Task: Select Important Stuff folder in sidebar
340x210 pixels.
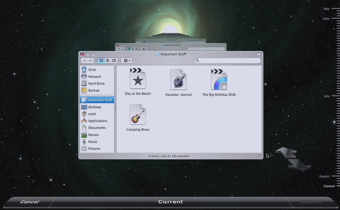Action: [97, 100]
